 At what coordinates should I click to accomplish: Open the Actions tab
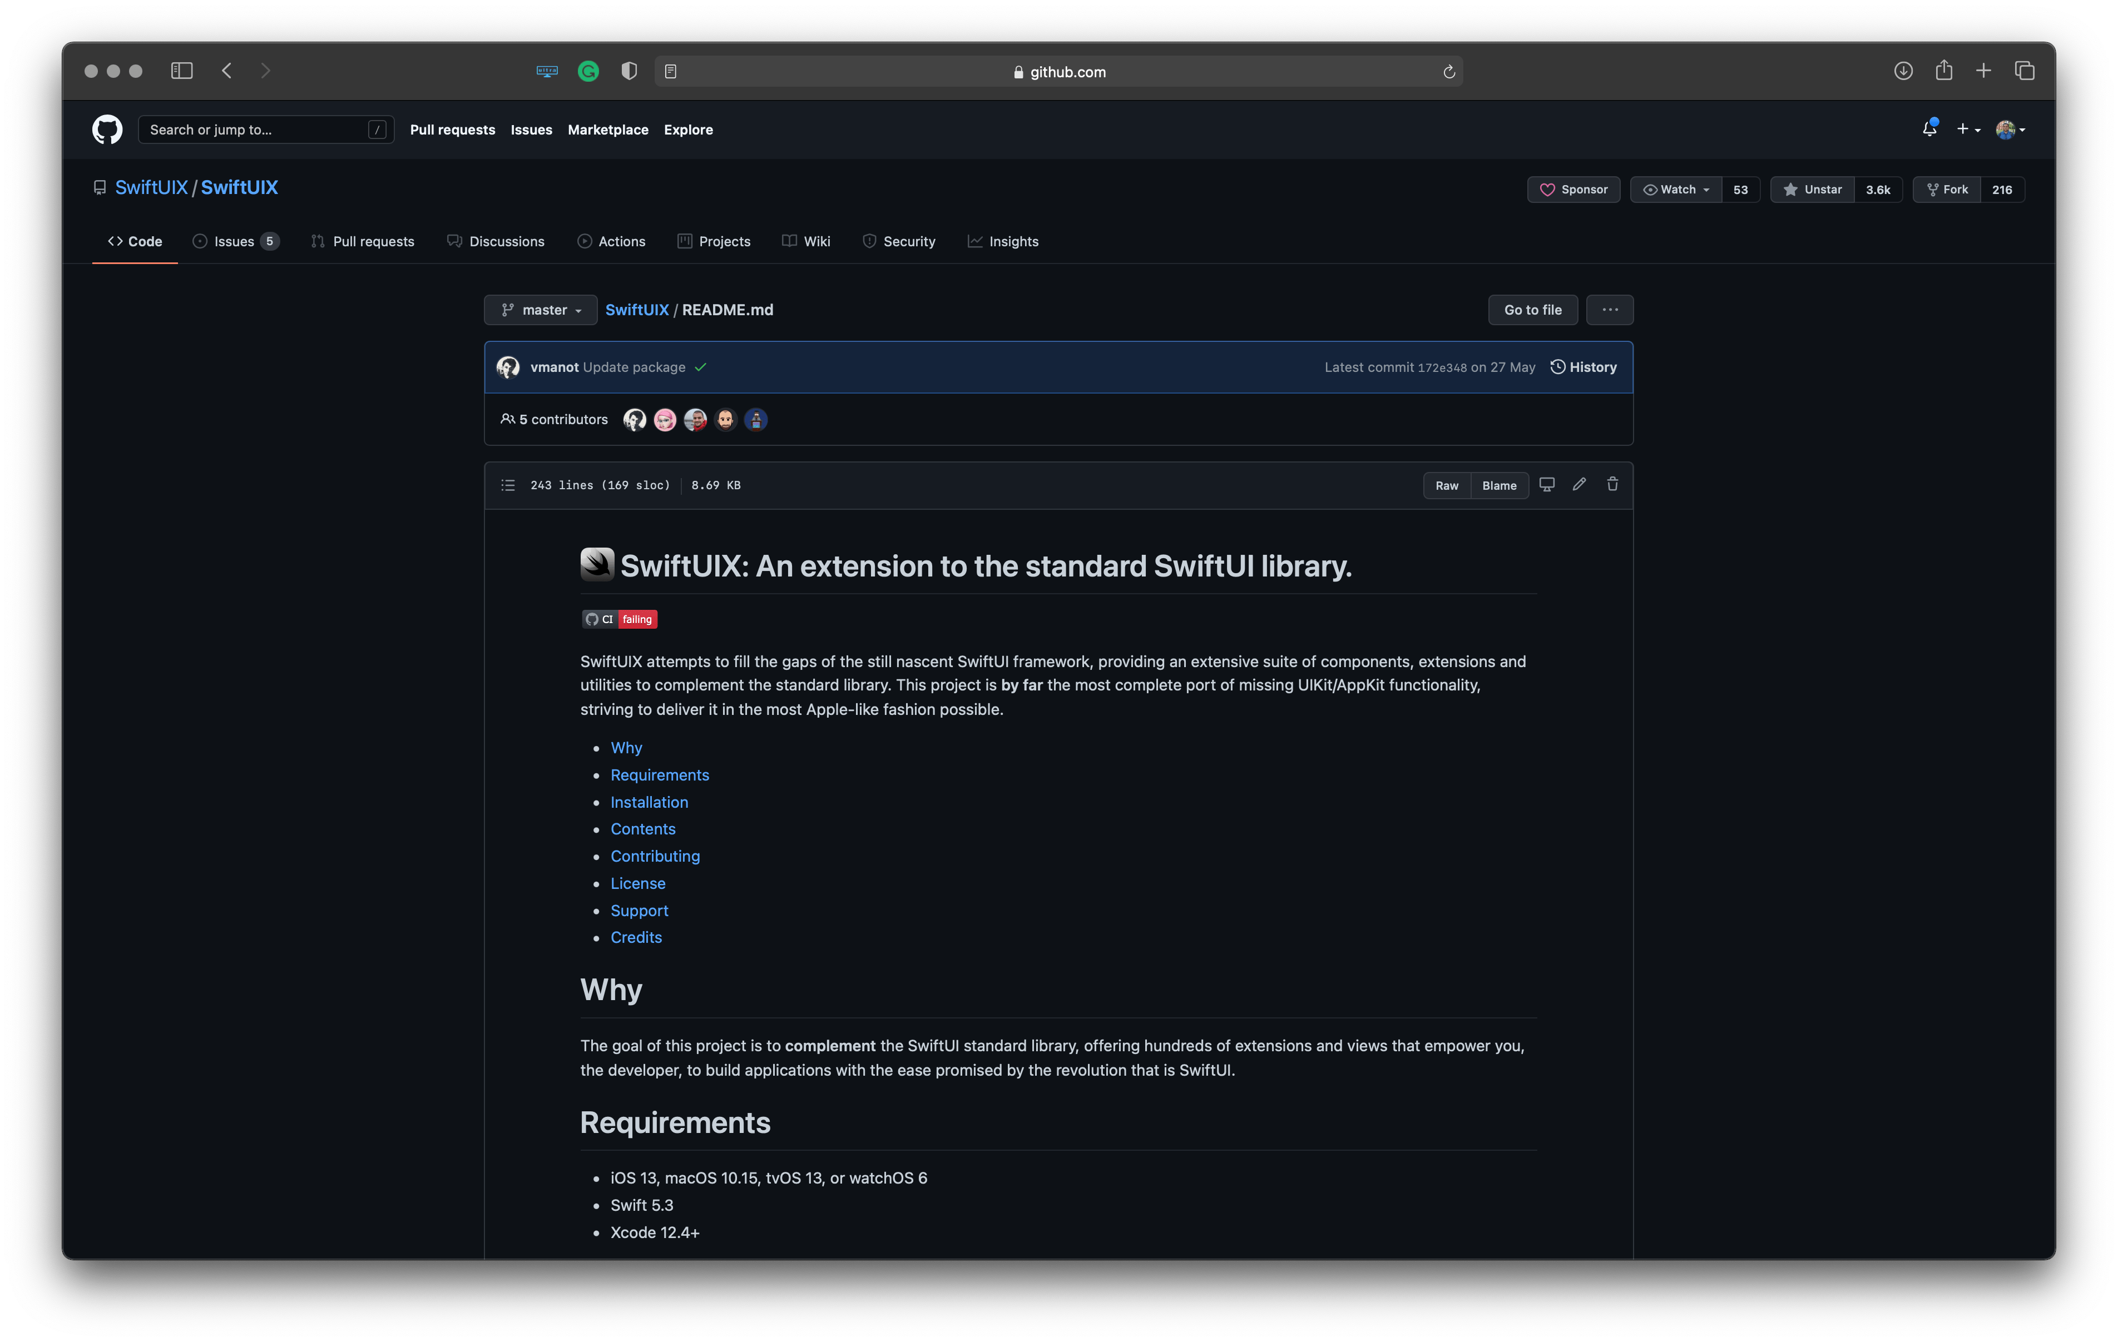point(611,241)
